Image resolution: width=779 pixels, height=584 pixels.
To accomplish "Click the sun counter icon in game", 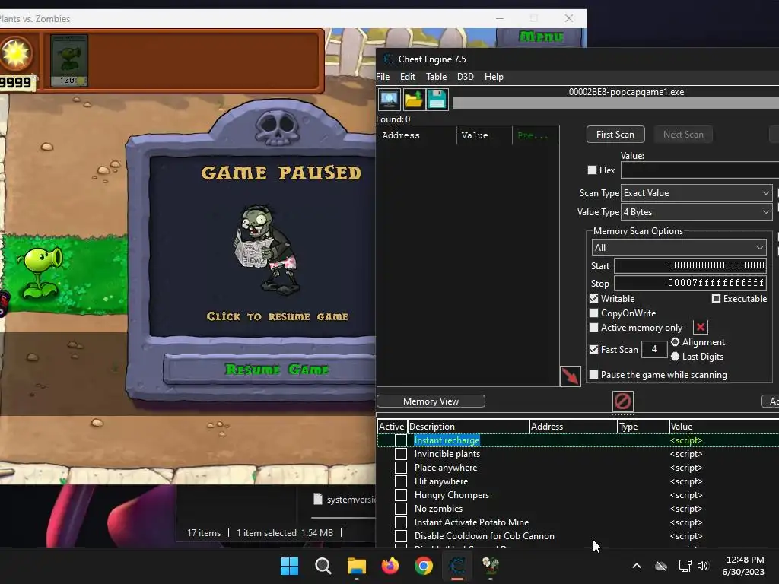I will (x=16, y=52).
